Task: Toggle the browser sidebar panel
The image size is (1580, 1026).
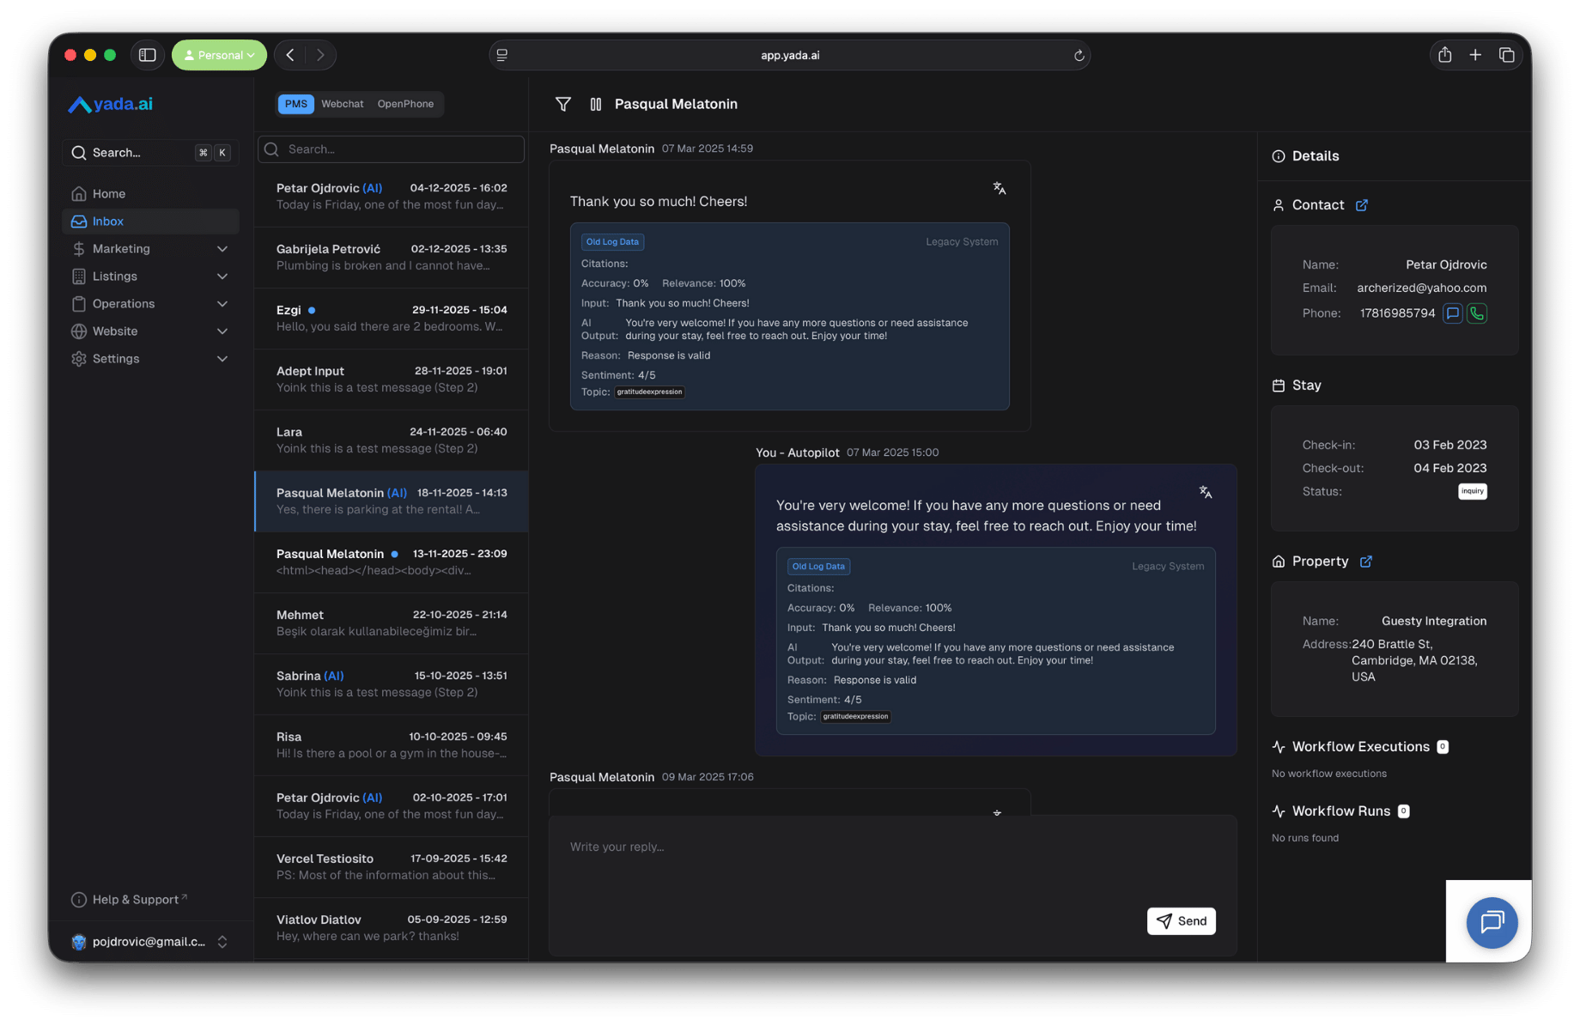Action: [x=148, y=55]
